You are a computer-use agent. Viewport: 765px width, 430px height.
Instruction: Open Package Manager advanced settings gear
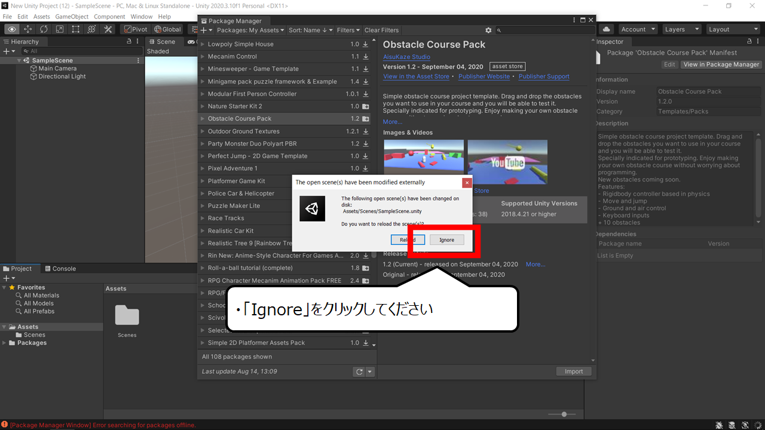[x=488, y=30]
